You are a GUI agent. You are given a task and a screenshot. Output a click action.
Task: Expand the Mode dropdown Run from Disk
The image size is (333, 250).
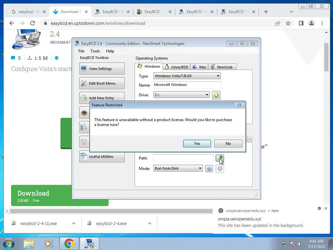(178, 168)
